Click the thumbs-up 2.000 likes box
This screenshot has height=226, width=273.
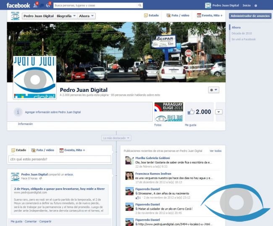point(199,112)
